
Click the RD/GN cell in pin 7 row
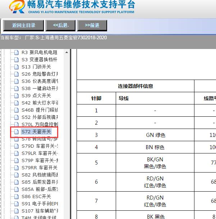click(155, 201)
